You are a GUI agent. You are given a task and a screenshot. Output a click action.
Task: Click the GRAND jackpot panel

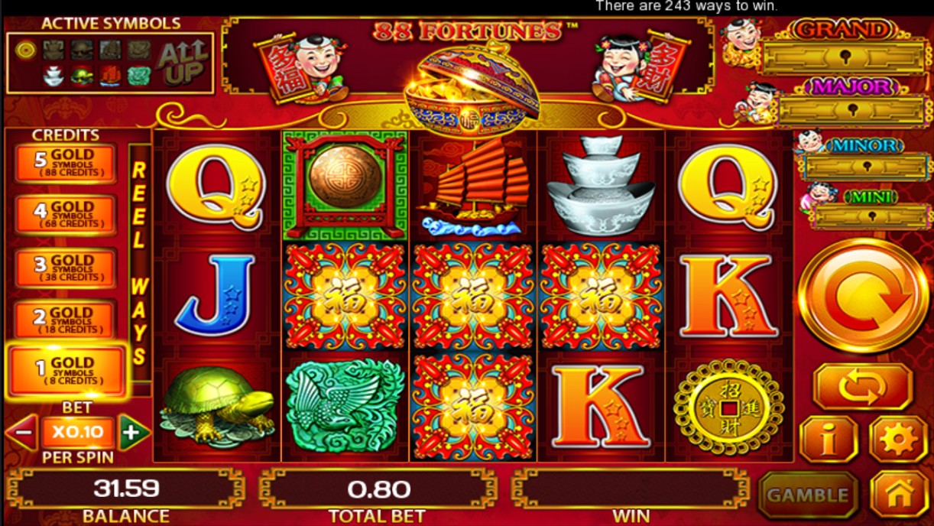(x=843, y=48)
